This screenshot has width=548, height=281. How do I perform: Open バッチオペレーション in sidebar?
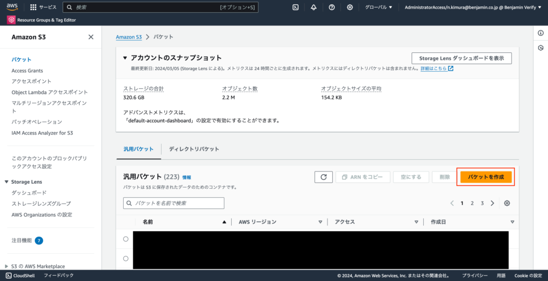pyautogui.click(x=37, y=122)
